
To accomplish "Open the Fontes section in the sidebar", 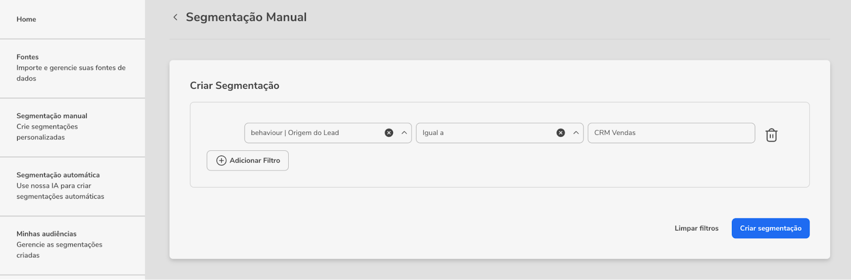I will (72, 68).
